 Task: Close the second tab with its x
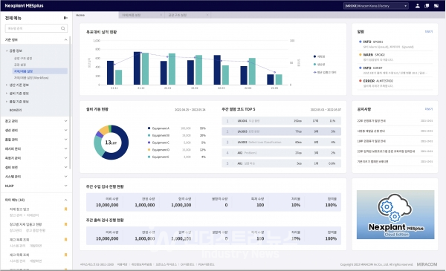tap(161, 15)
